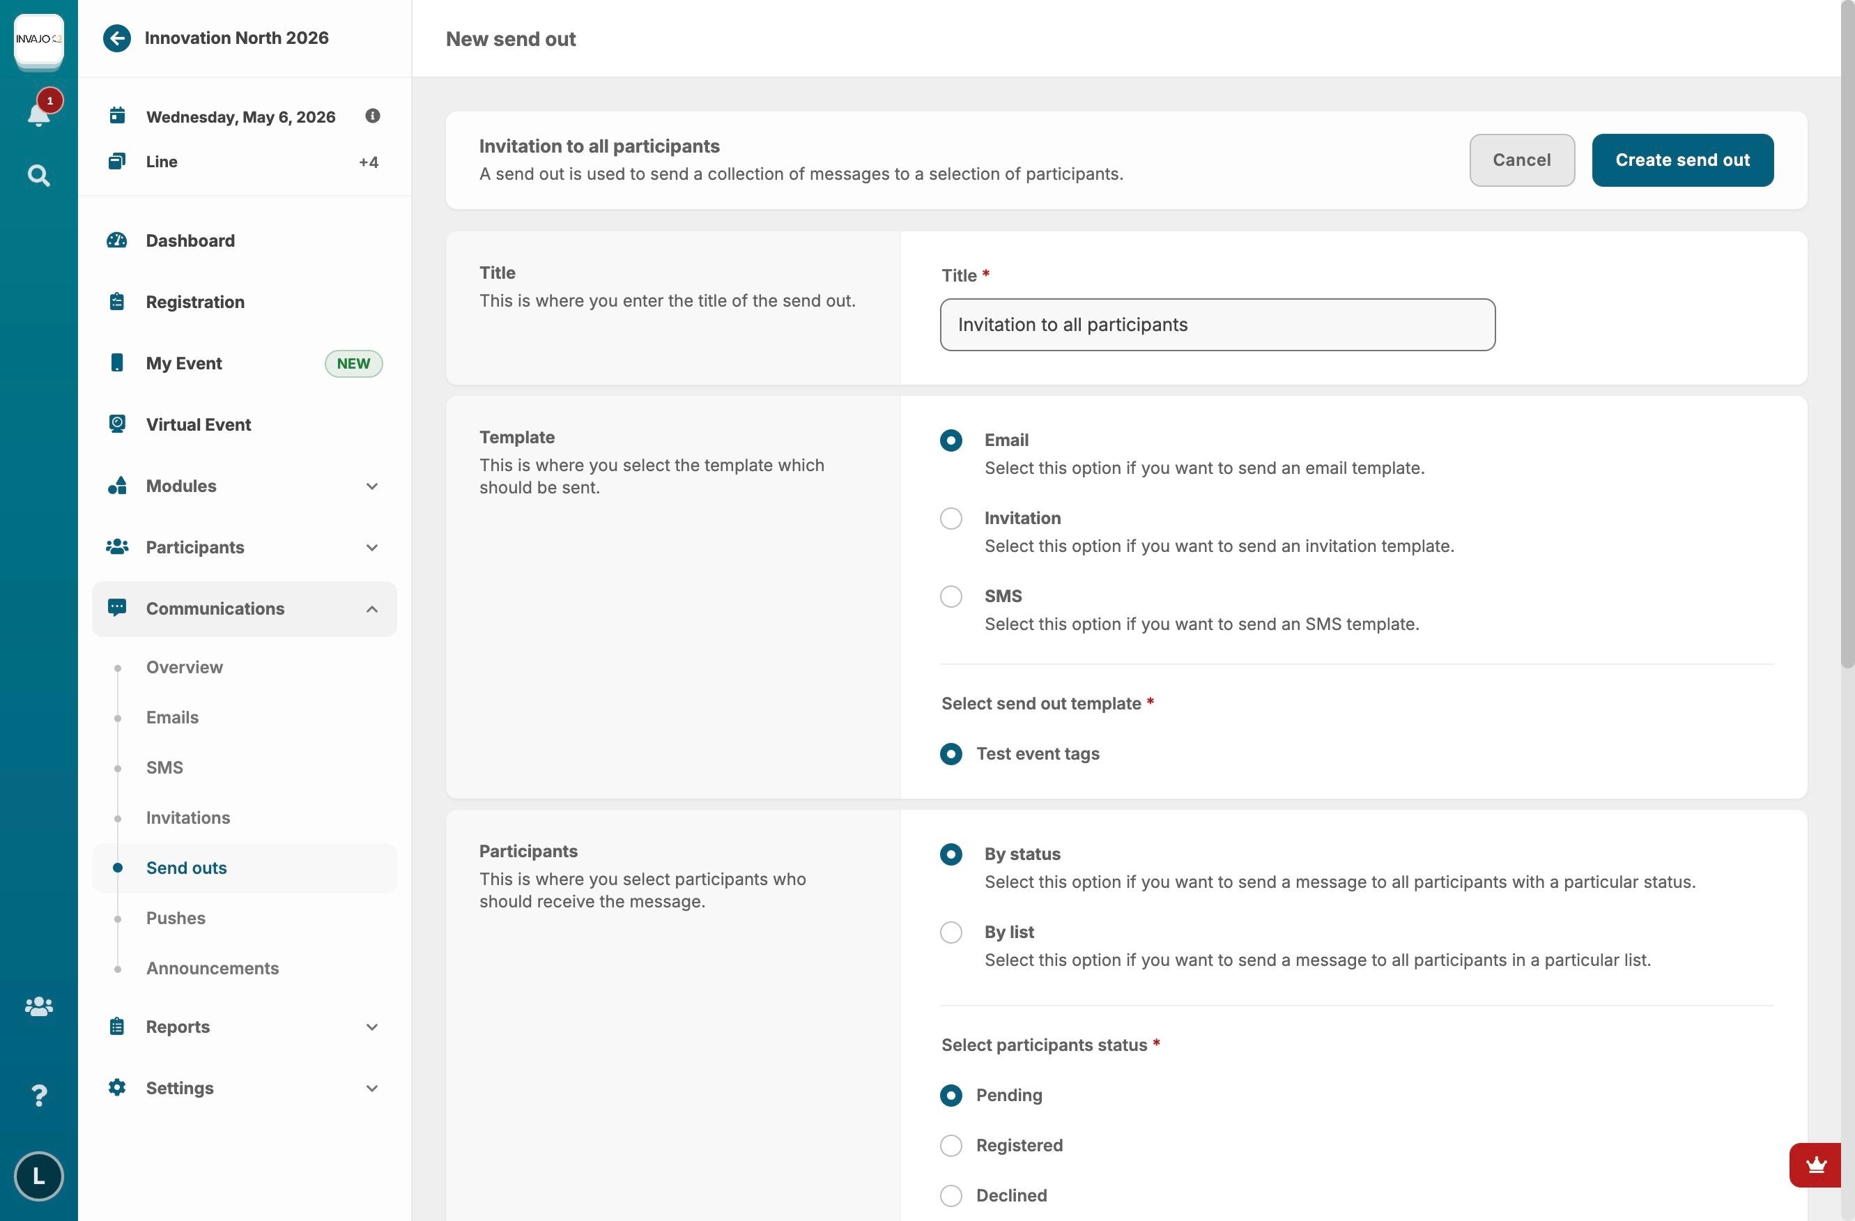Viewport: 1855px width, 1221px height.
Task: Click the red crown icon button
Action: (x=1816, y=1165)
